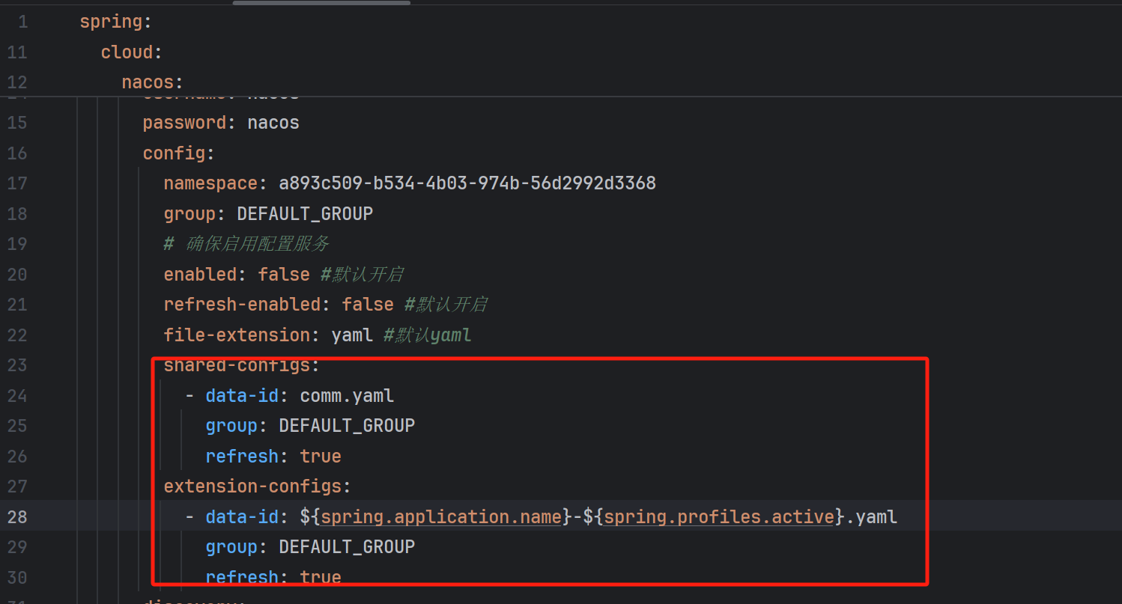Click the spring.application.name hyperlink on line 28
The width and height of the screenshot is (1122, 604).
coord(440,516)
